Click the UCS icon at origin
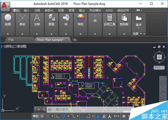The height and width of the screenshot is (120, 168). point(3,110)
